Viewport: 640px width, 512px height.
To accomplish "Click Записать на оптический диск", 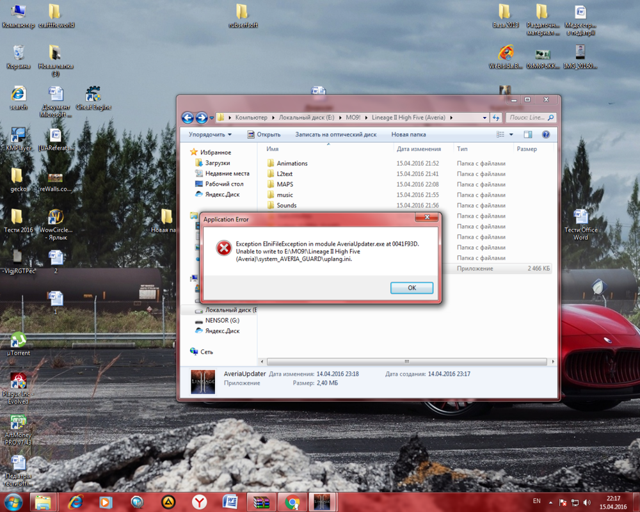I will point(335,134).
